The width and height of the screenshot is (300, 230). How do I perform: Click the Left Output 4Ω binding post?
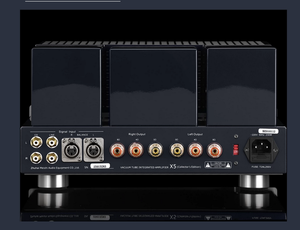pos(195,150)
